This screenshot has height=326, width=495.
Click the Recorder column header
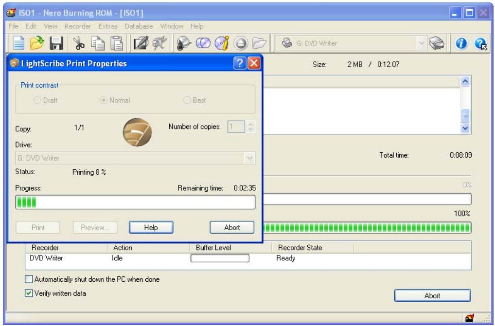pyautogui.click(x=66, y=248)
